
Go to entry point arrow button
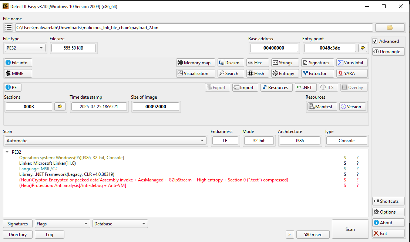(363, 48)
